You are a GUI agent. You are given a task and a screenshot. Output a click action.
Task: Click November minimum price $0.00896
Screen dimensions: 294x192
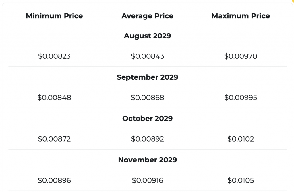coord(54,180)
